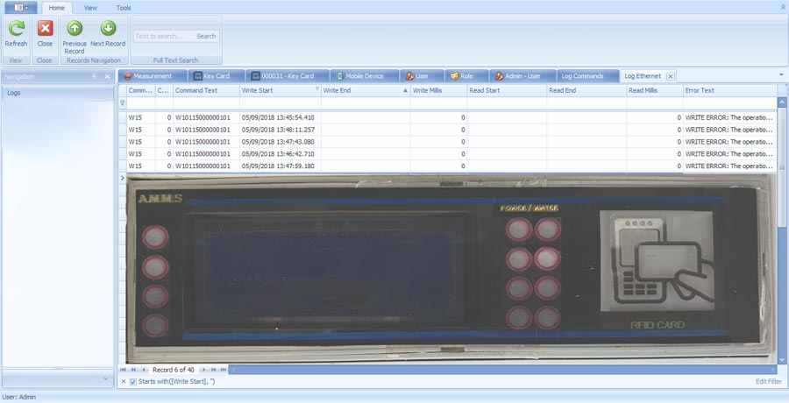Open the tab list dropdown arrow

tap(781, 75)
